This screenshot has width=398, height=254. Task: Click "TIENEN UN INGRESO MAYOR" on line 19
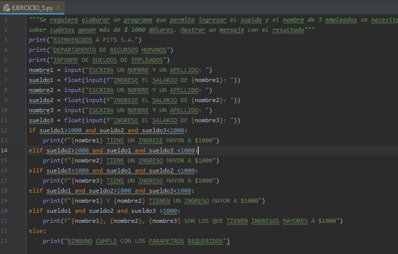[189, 201]
